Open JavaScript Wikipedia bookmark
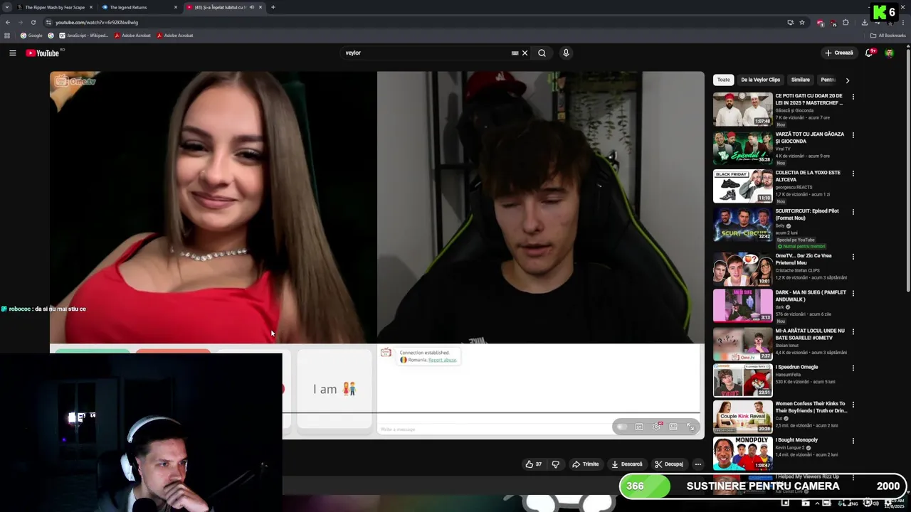This screenshot has height=512, width=911. [x=84, y=36]
